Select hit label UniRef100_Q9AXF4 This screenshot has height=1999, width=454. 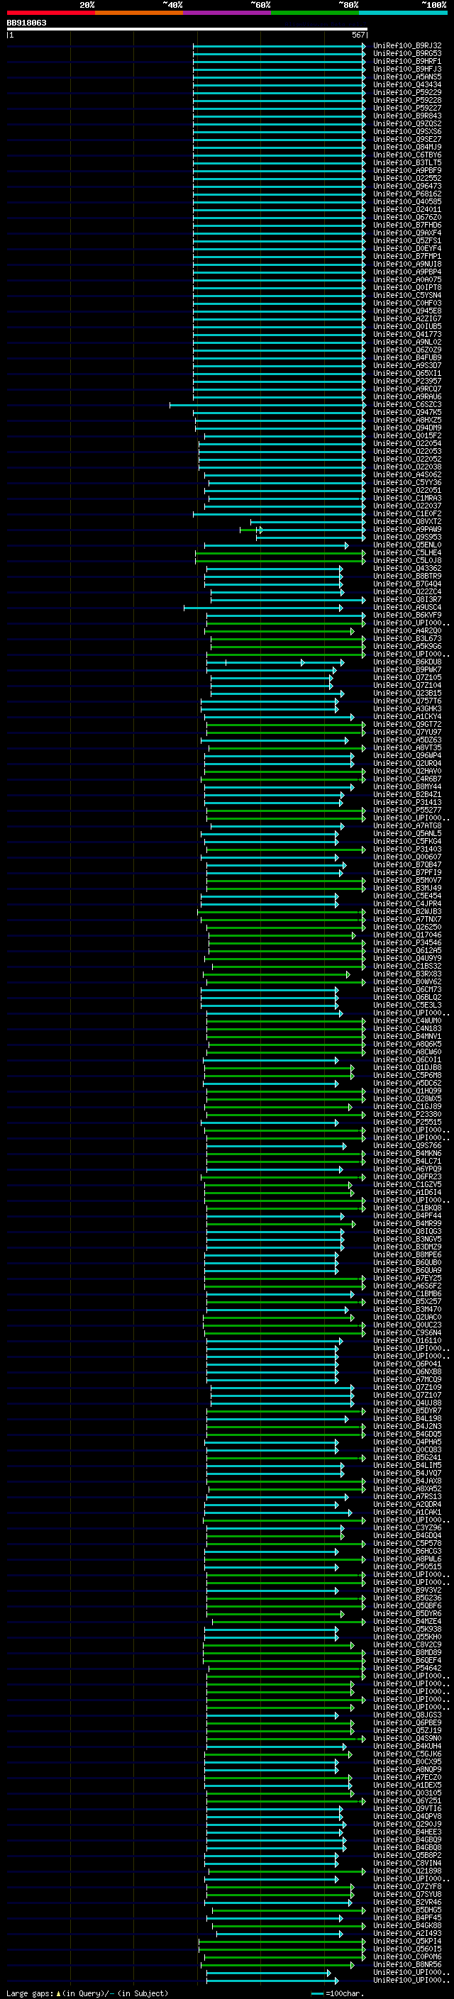(x=407, y=233)
